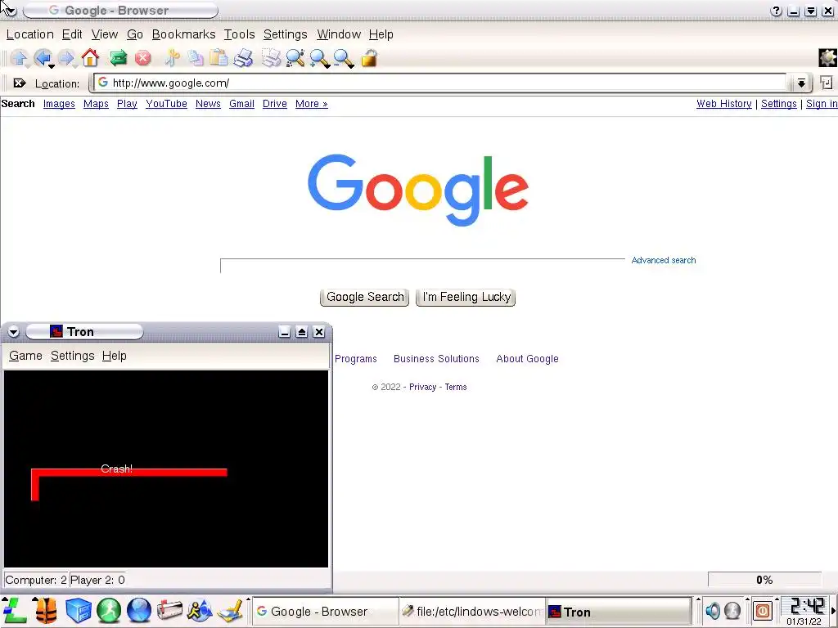The image size is (838, 628).
Task: Zoom out with the magnifier minus icon
Action: tap(344, 58)
